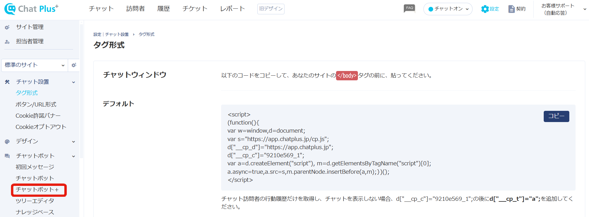Go to the チケット top menu
The width and height of the screenshot is (589, 217).
tap(195, 9)
